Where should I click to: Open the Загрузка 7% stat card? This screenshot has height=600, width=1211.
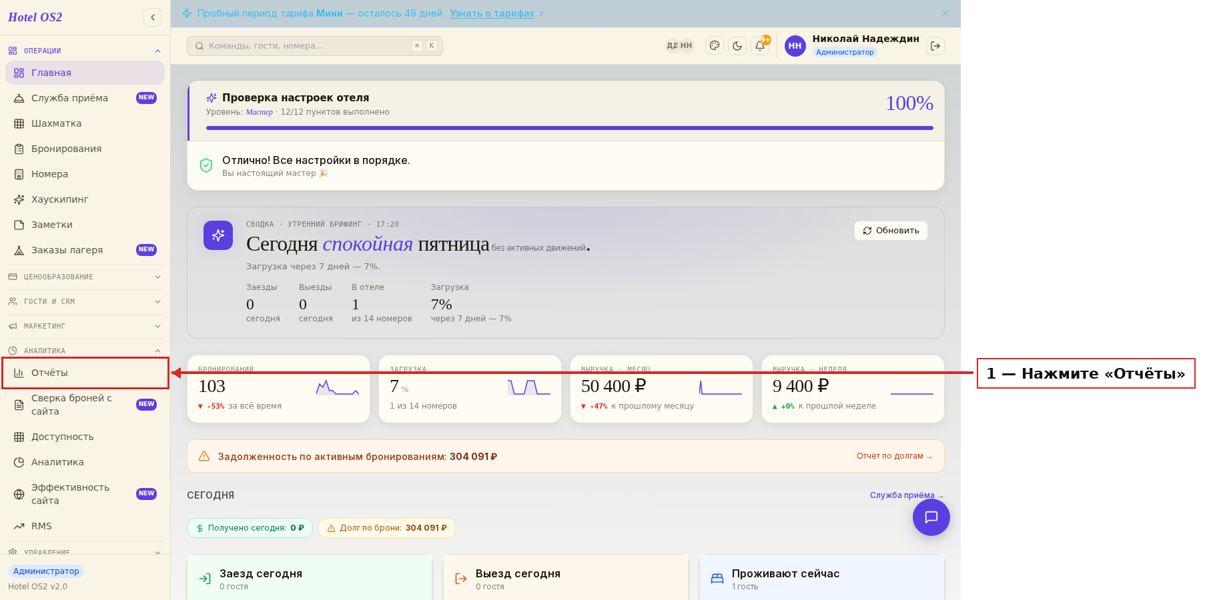click(470, 389)
